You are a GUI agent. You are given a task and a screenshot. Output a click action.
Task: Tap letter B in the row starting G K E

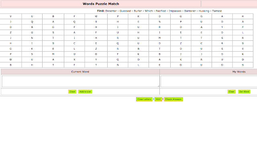[138, 49]
